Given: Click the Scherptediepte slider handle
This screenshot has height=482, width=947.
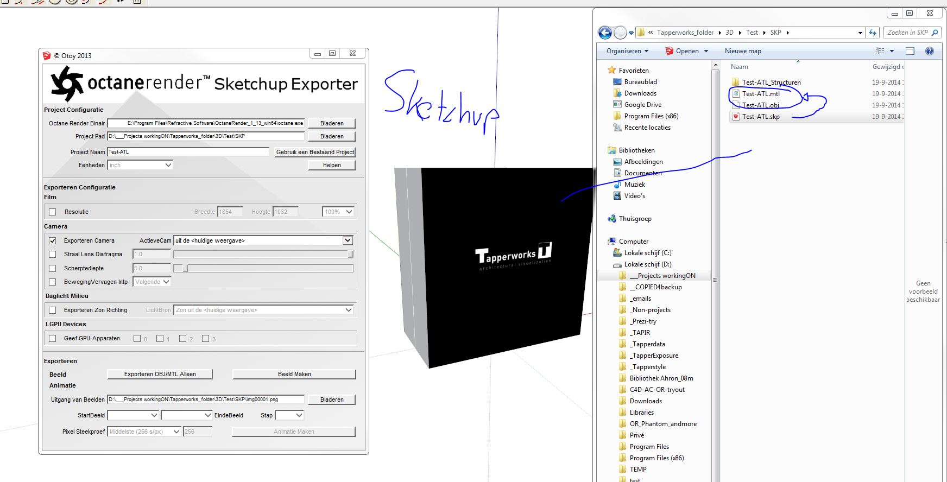Looking at the screenshot, I should tap(185, 268).
